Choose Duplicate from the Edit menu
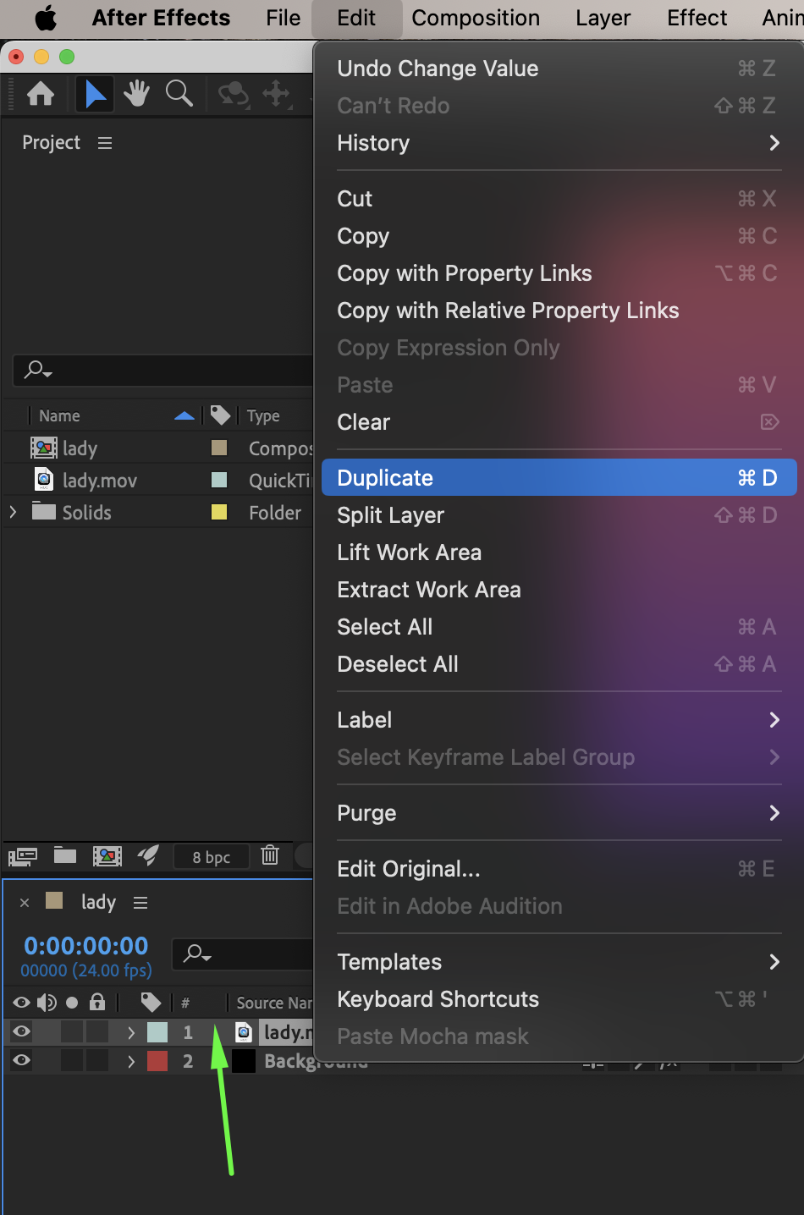The width and height of the screenshot is (804, 1215). pos(559,478)
